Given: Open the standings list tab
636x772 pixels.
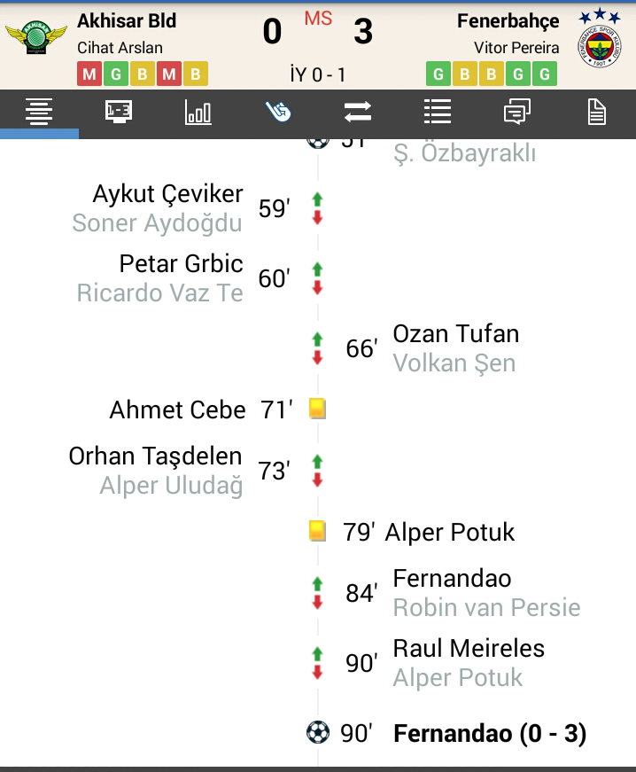Looking at the screenshot, I should tap(438, 112).
